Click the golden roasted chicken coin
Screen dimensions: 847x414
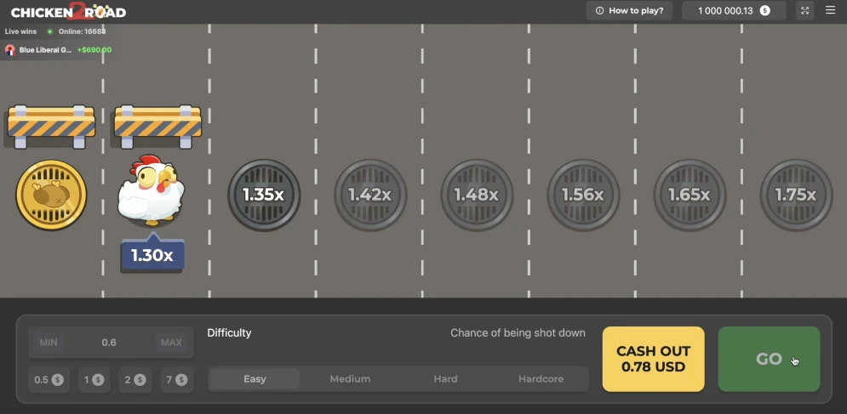(51, 195)
